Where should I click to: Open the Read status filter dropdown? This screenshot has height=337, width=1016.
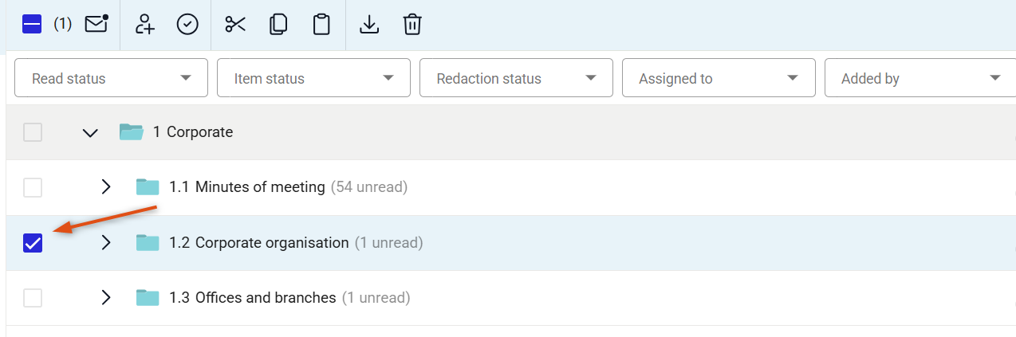point(112,78)
